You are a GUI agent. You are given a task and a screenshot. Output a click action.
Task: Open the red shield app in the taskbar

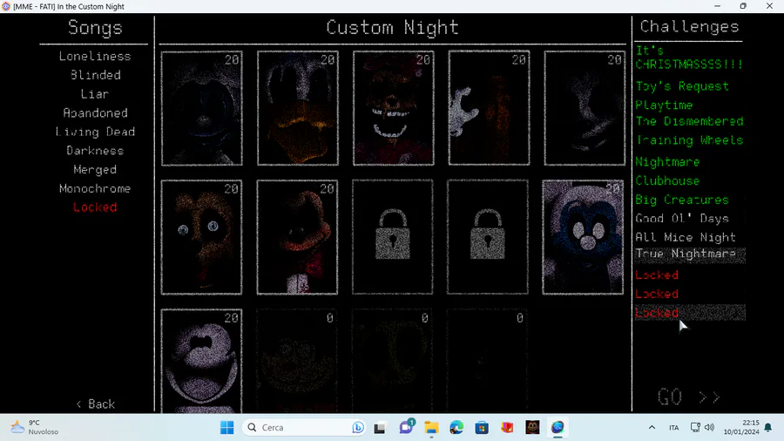point(508,428)
